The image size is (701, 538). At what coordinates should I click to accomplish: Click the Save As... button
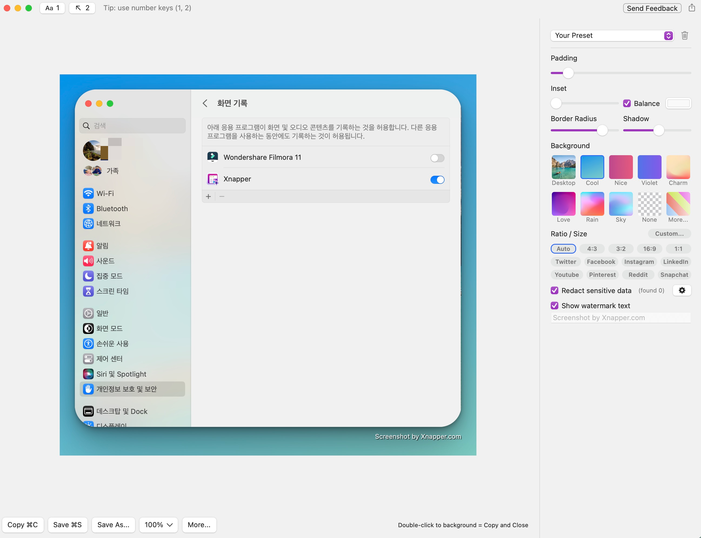(x=113, y=524)
